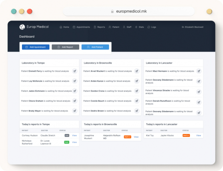
Task: Go to Home in navigation
Action: coord(64,27)
